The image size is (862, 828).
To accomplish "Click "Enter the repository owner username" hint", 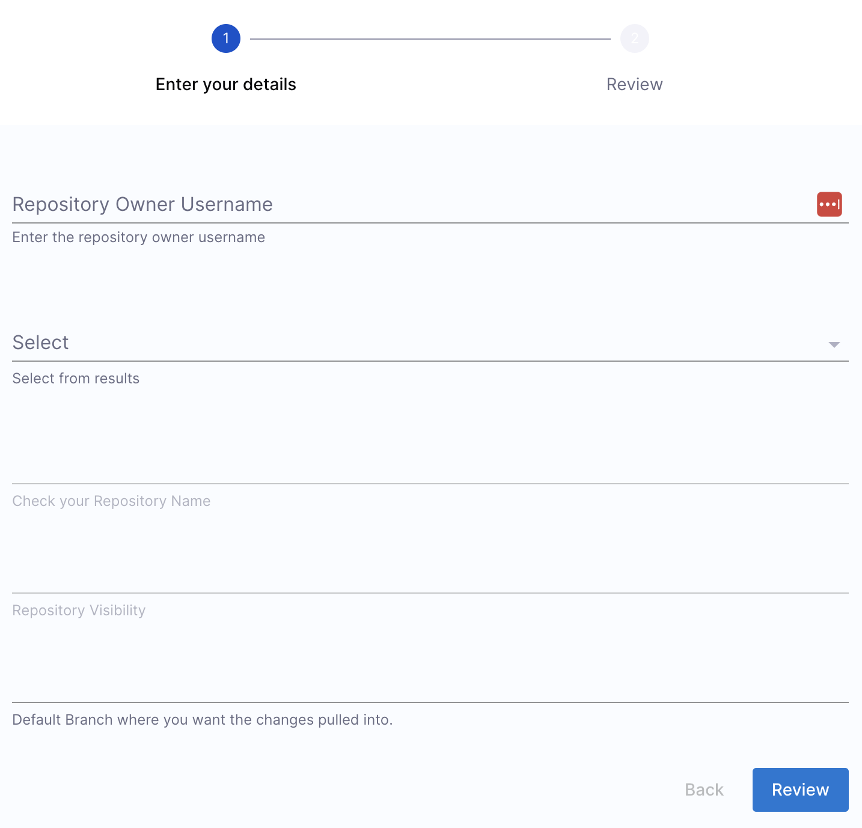I will tap(139, 237).
